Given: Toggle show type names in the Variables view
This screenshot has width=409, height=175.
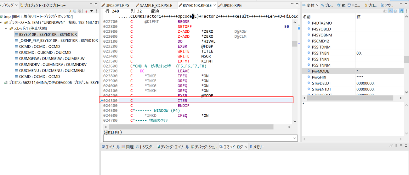Looking at the screenshot, I should tap(385, 11).
